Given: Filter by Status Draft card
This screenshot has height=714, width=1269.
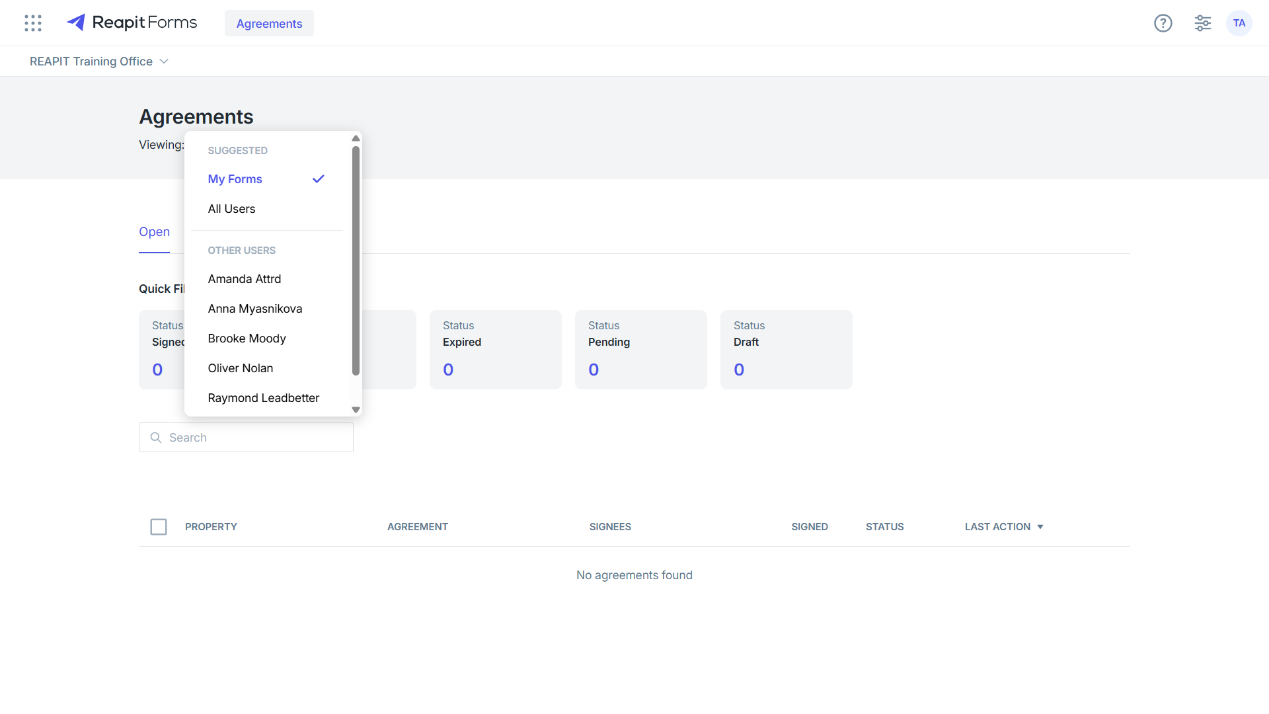Looking at the screenshot, I should pos(787,350).
